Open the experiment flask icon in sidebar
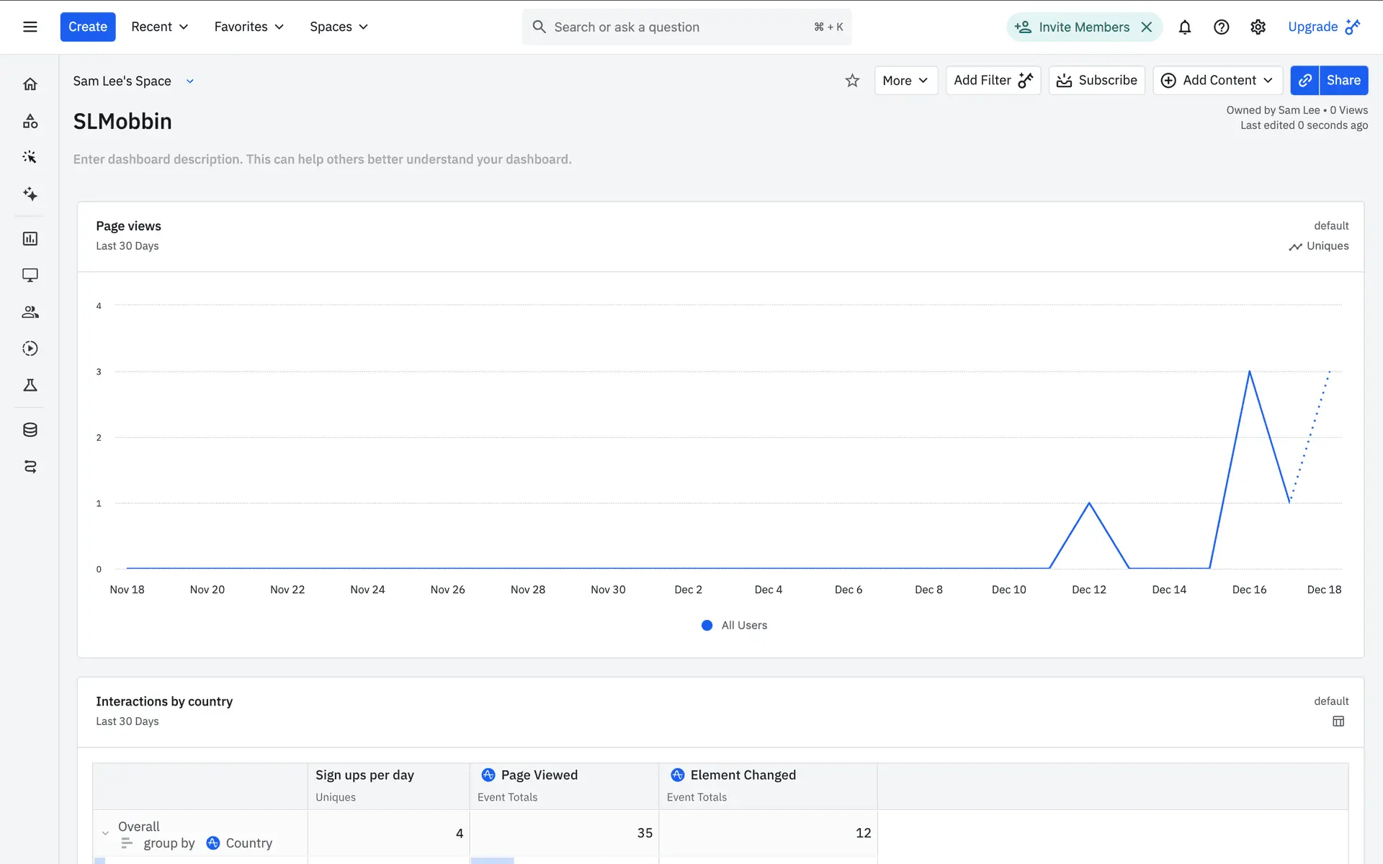This screenshot has height=864, width=1383. pos(30,385)
